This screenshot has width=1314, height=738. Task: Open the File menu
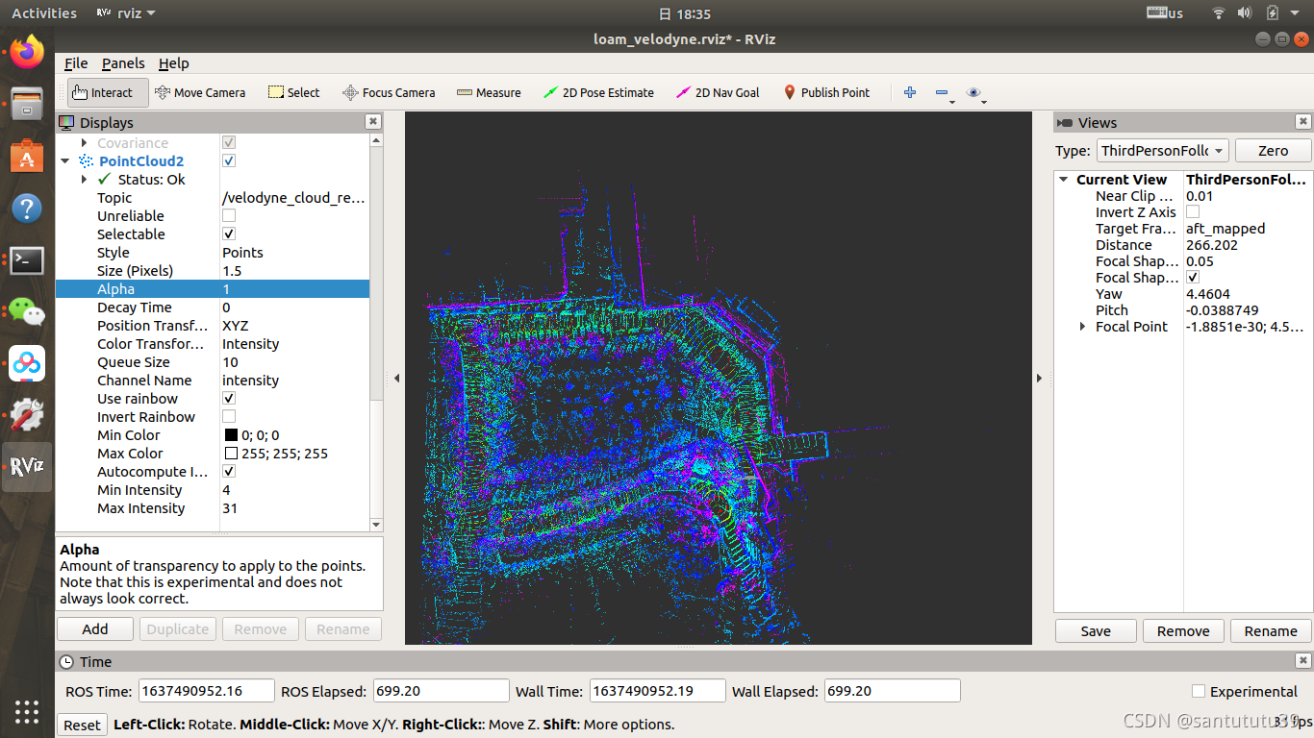click(x=76, y=63)
